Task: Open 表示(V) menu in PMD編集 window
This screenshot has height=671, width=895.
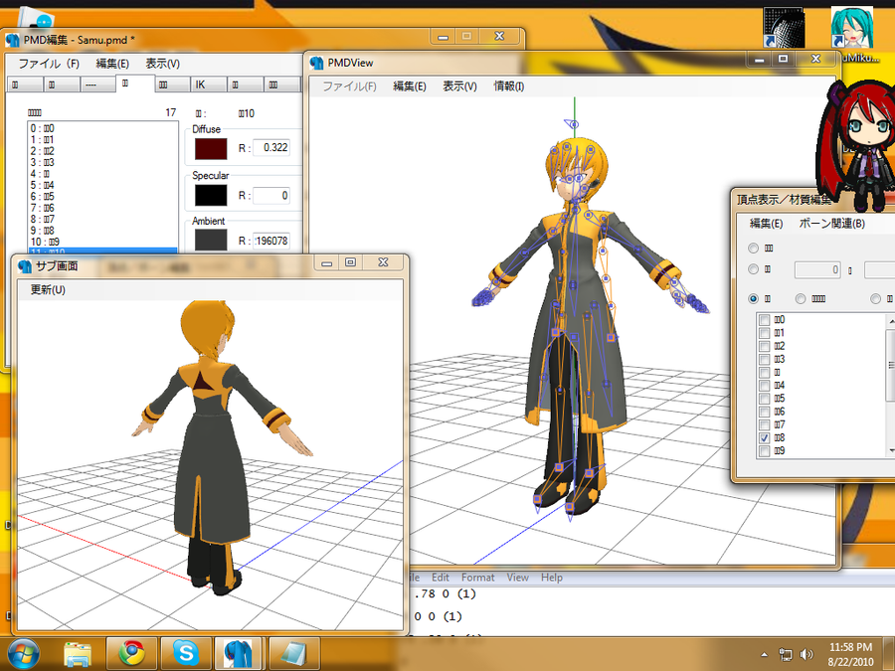Action: (163, 64)
